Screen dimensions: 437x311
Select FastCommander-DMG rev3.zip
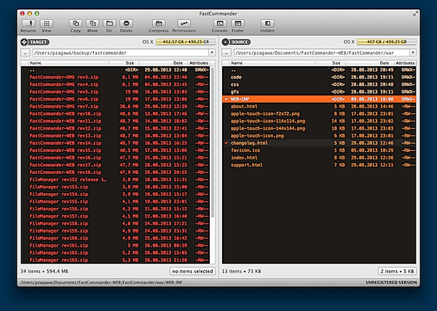pyautogui.click(x=115, y=77)
